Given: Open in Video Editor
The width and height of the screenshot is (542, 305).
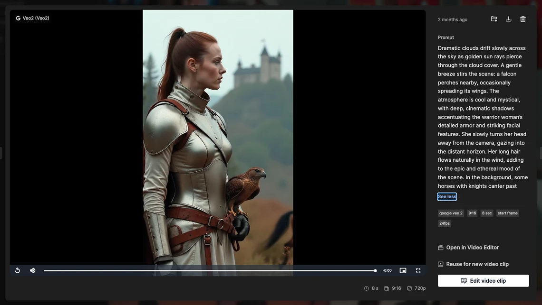Looking at the screenshot, I should [472, 248].
